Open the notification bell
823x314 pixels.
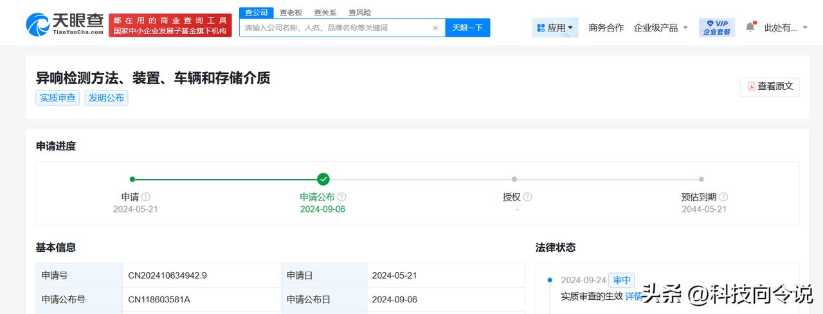(x=750, y=27)
